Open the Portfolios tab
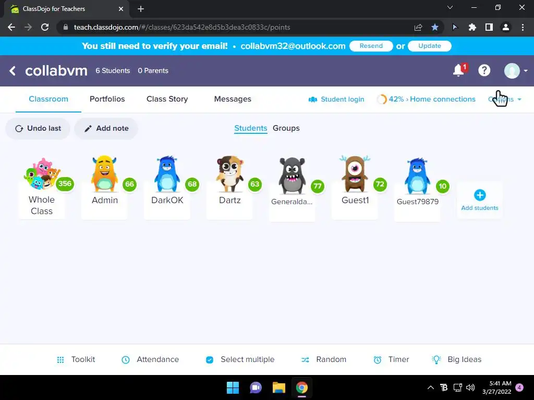The width and height of the screenshot is (534, 400). coord(107,99)
